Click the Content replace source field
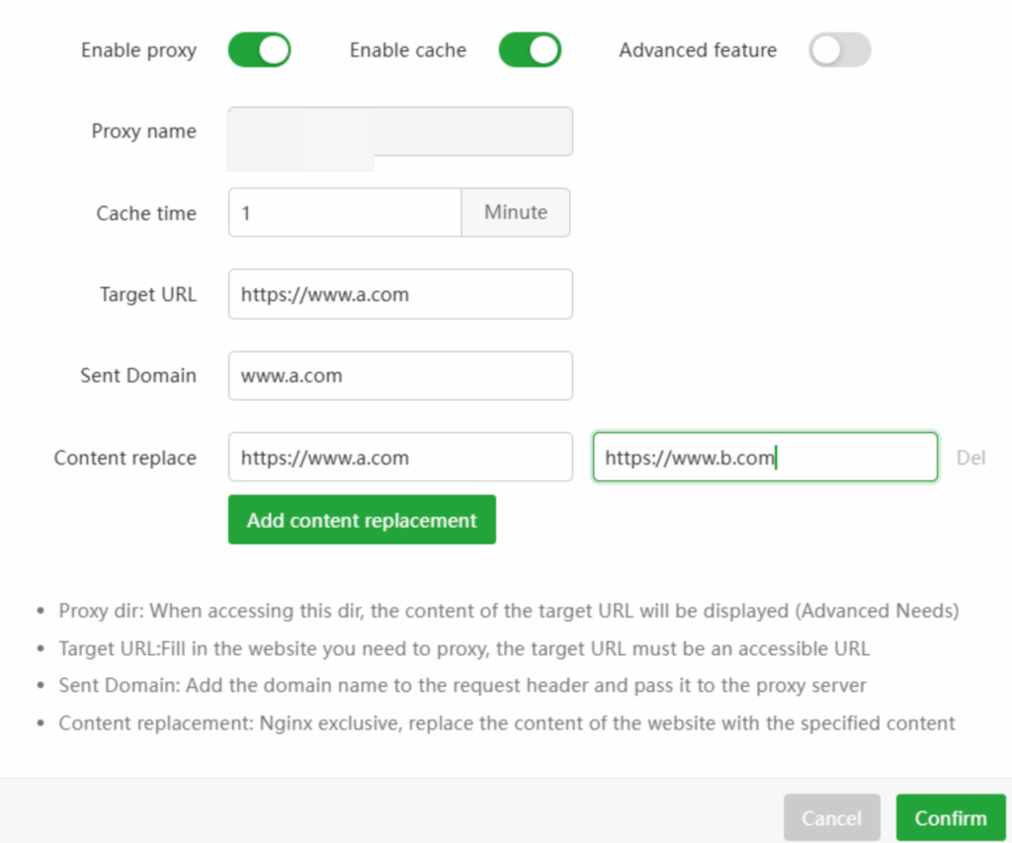Screen dimensions: 1012x843 [400, 458]
